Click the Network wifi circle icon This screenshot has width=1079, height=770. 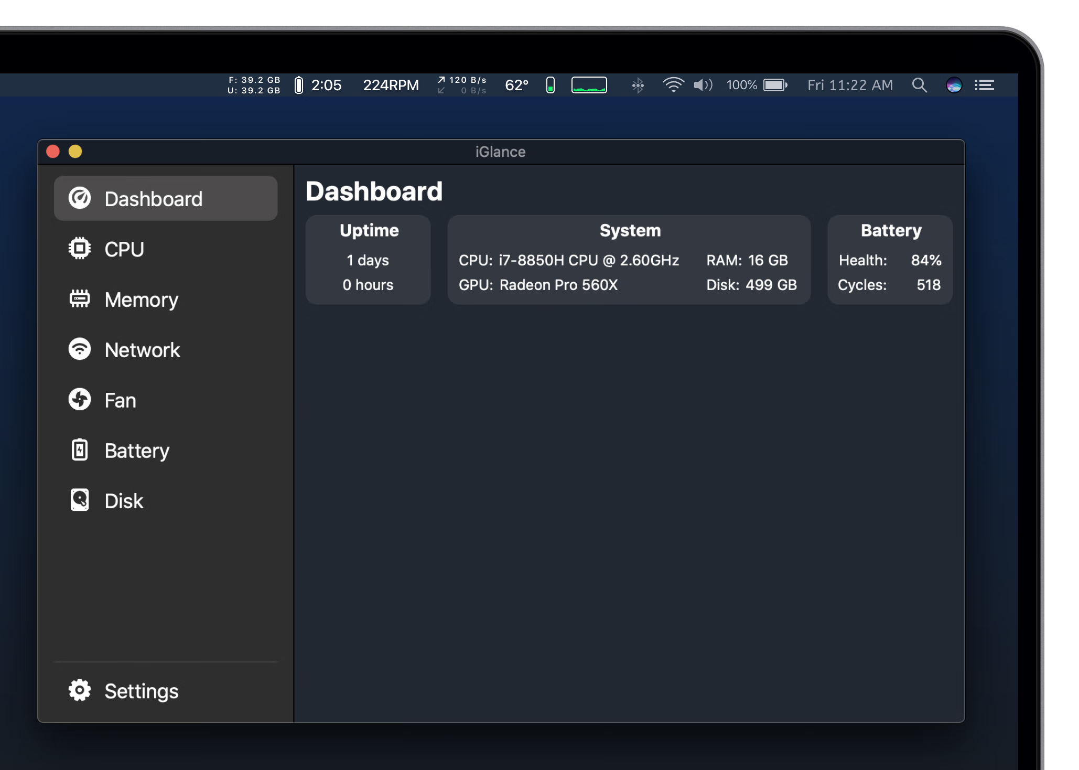click(x=80, y=349)
